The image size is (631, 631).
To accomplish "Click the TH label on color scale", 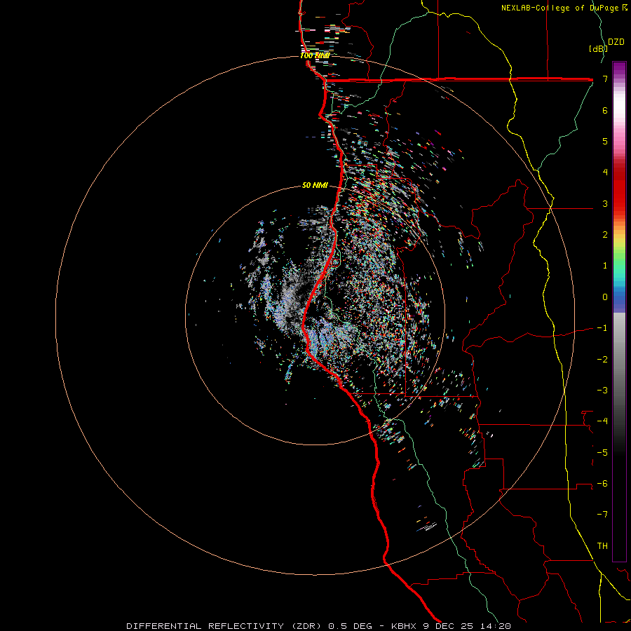I will (602, 545).
